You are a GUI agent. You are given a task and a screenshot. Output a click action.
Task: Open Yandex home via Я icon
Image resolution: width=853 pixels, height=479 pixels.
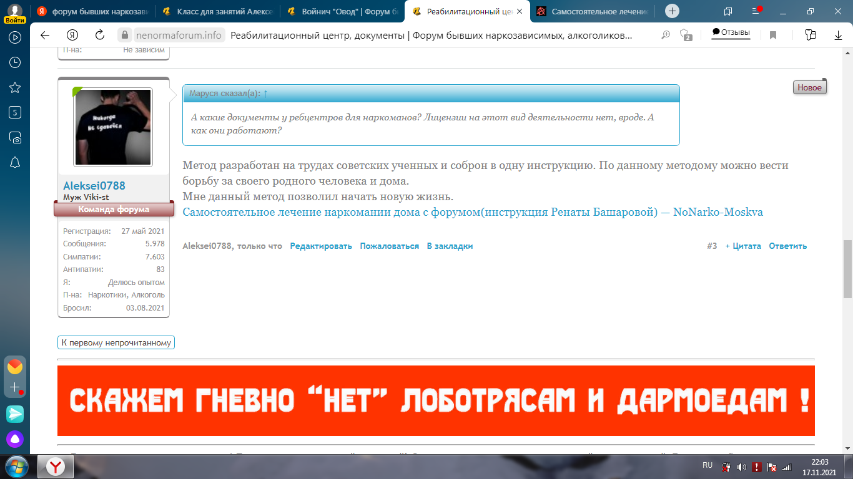(x=72, y=36)
